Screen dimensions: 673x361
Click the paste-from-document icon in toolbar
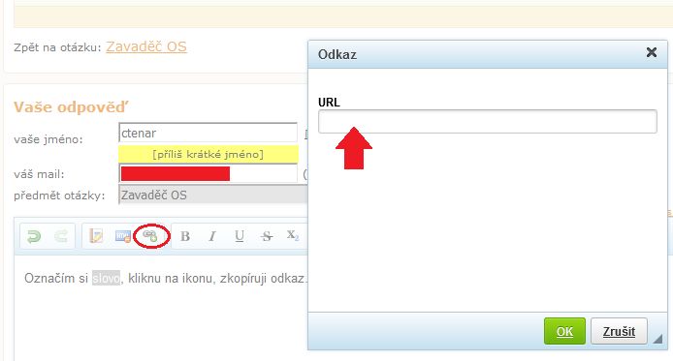click(96, 236)
